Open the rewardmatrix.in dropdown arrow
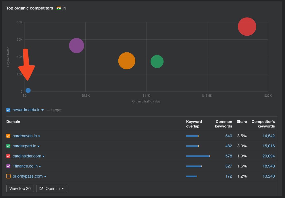285x198 pixels. point(43,110)
